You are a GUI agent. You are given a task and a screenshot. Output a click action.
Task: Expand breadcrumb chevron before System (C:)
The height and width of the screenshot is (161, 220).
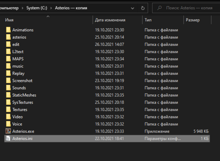(23, 8)
